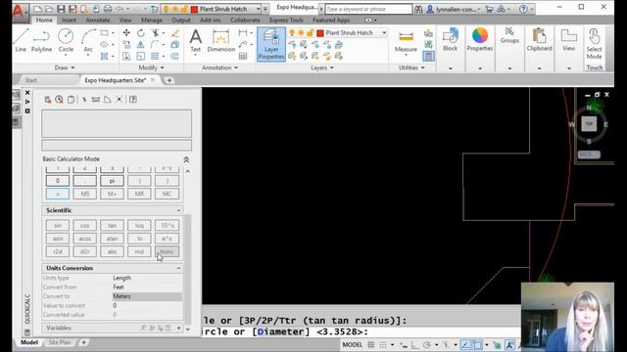Toggle polar tracking in status bar
This screenshot has height=352, width=627.
(x=426, y=345)
